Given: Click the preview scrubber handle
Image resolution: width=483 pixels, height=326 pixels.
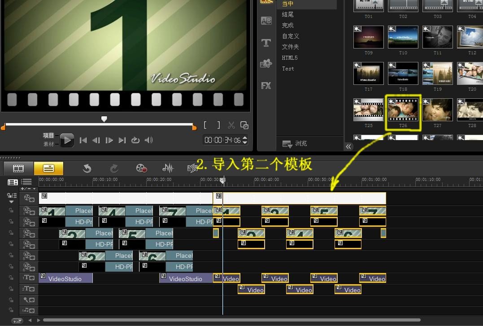Looking at the screenshot, I should coord(104,119).
